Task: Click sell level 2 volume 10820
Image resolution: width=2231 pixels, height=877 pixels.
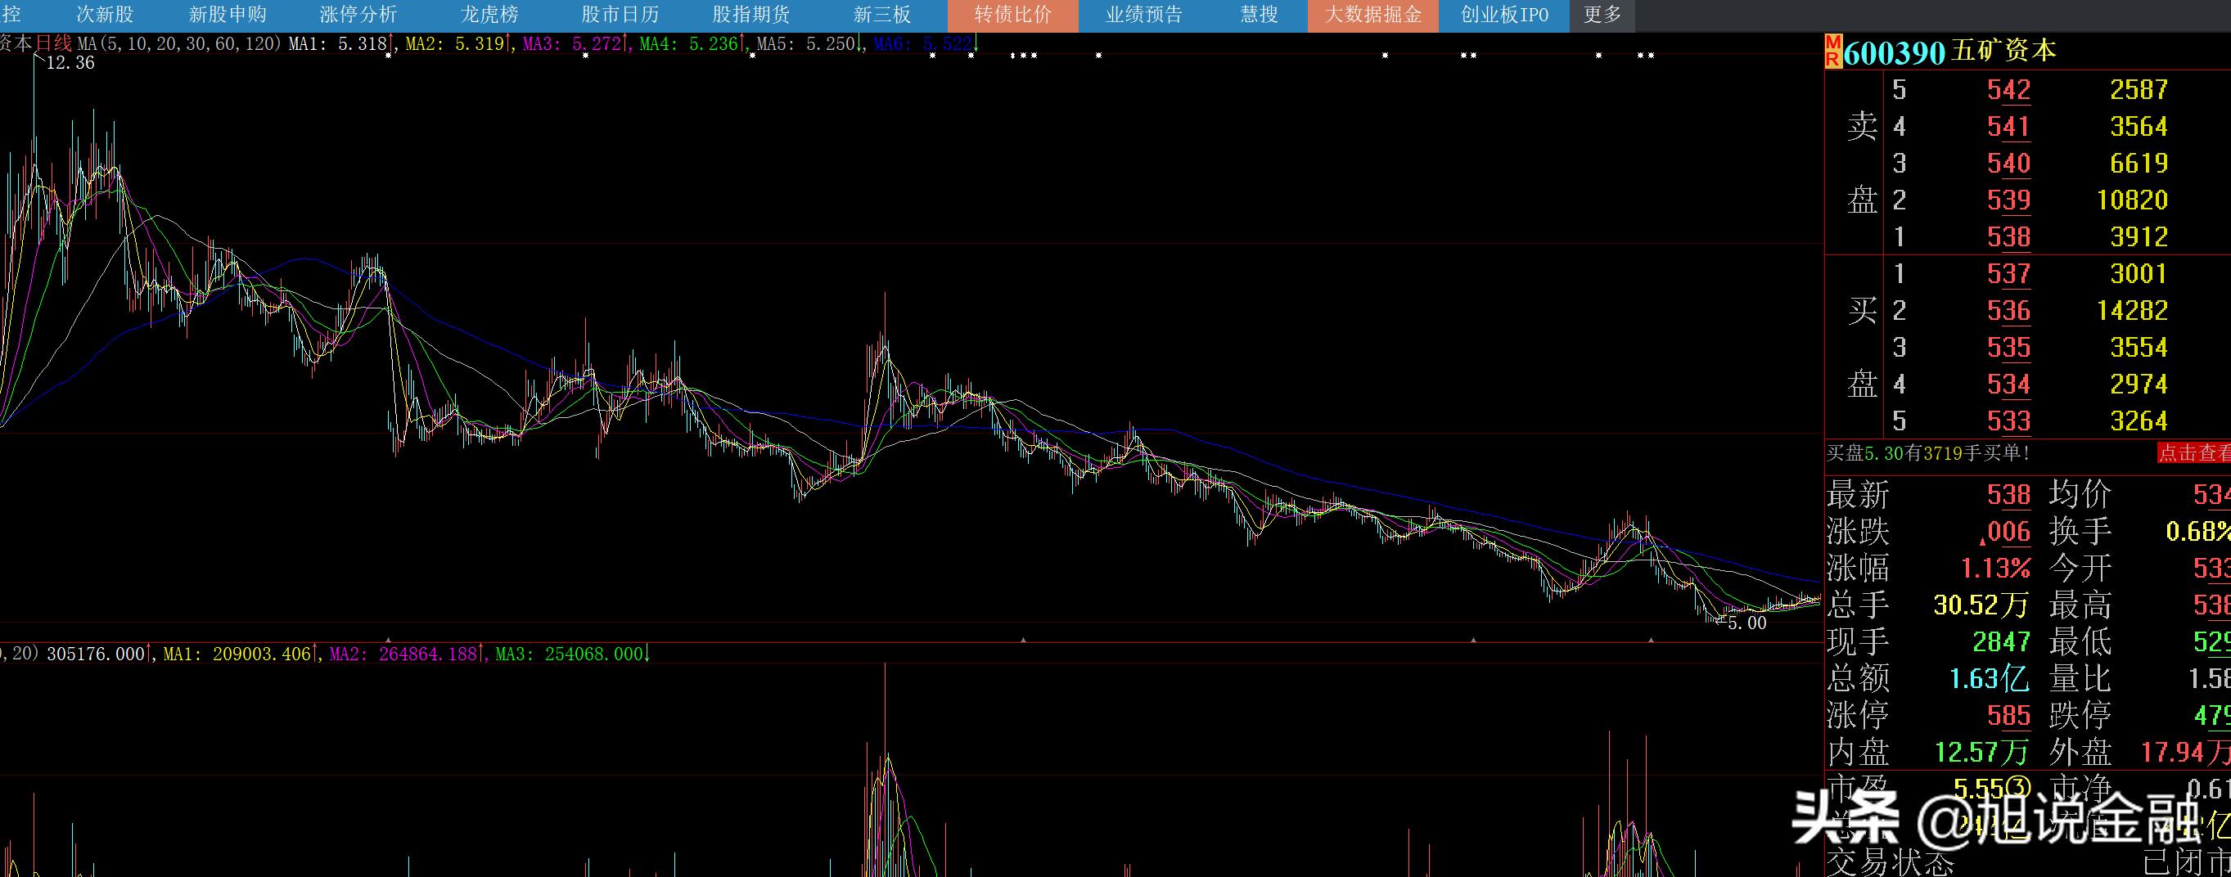Action: [2132, 201]
